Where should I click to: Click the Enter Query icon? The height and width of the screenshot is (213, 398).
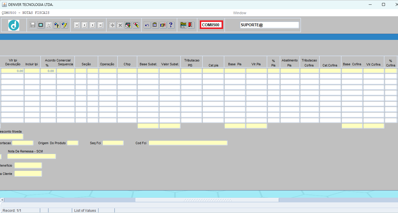click(57, 25)
